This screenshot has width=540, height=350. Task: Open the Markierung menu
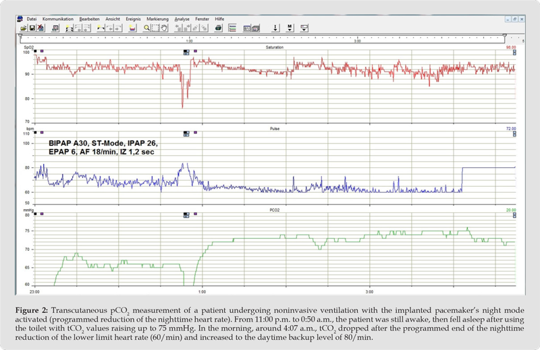click(x=157, y=19)
